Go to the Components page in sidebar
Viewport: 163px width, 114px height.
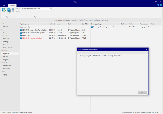(x=7, y=33)
